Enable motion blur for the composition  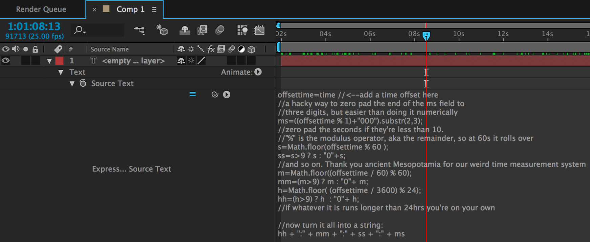tap(220, 30)
